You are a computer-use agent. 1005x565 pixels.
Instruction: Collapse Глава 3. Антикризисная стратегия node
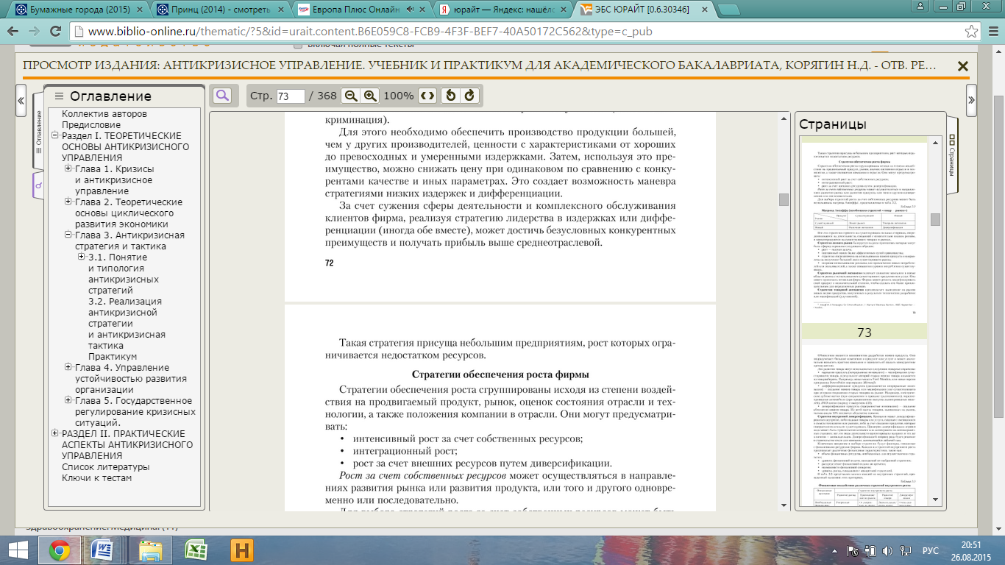coord(68,235)
